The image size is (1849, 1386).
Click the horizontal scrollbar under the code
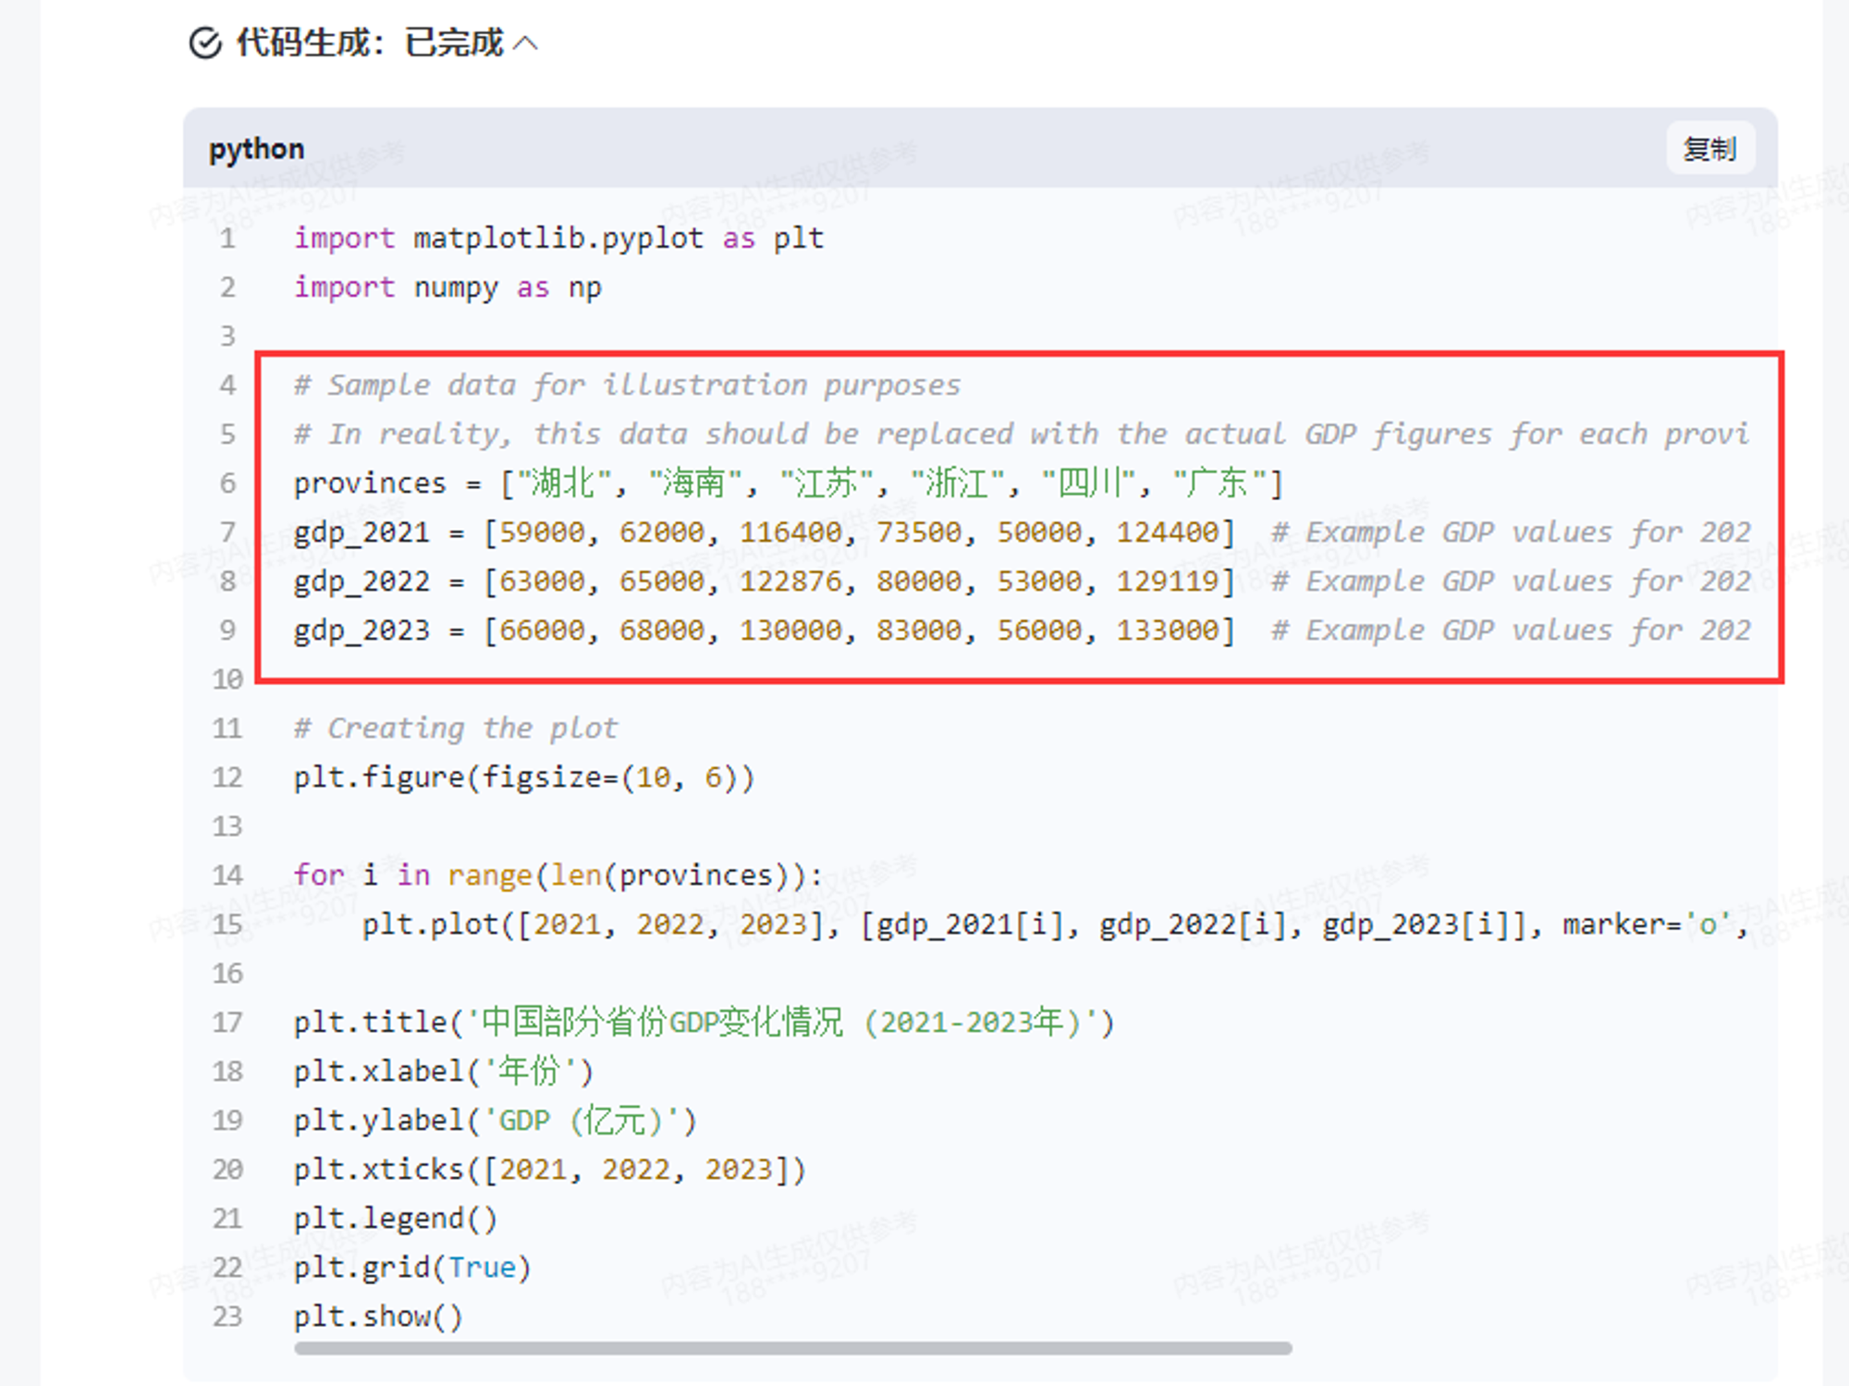792,1348
